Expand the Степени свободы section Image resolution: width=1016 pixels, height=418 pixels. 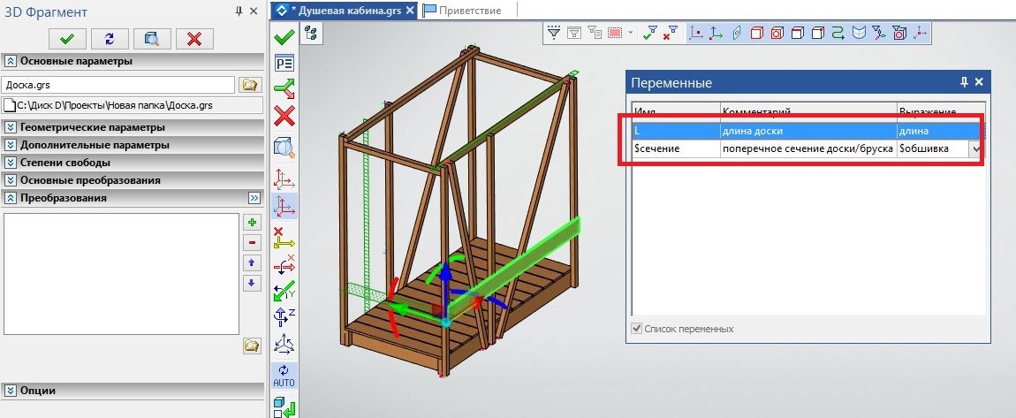pos(11,163)
